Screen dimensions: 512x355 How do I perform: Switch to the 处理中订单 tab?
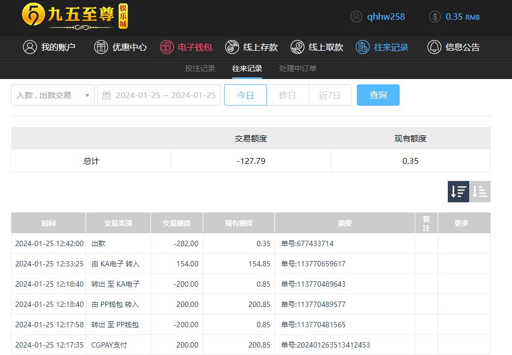point(298,68)
